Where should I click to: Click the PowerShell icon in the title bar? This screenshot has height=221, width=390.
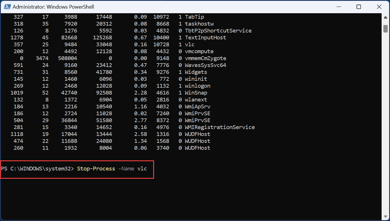tap(7, 7)
